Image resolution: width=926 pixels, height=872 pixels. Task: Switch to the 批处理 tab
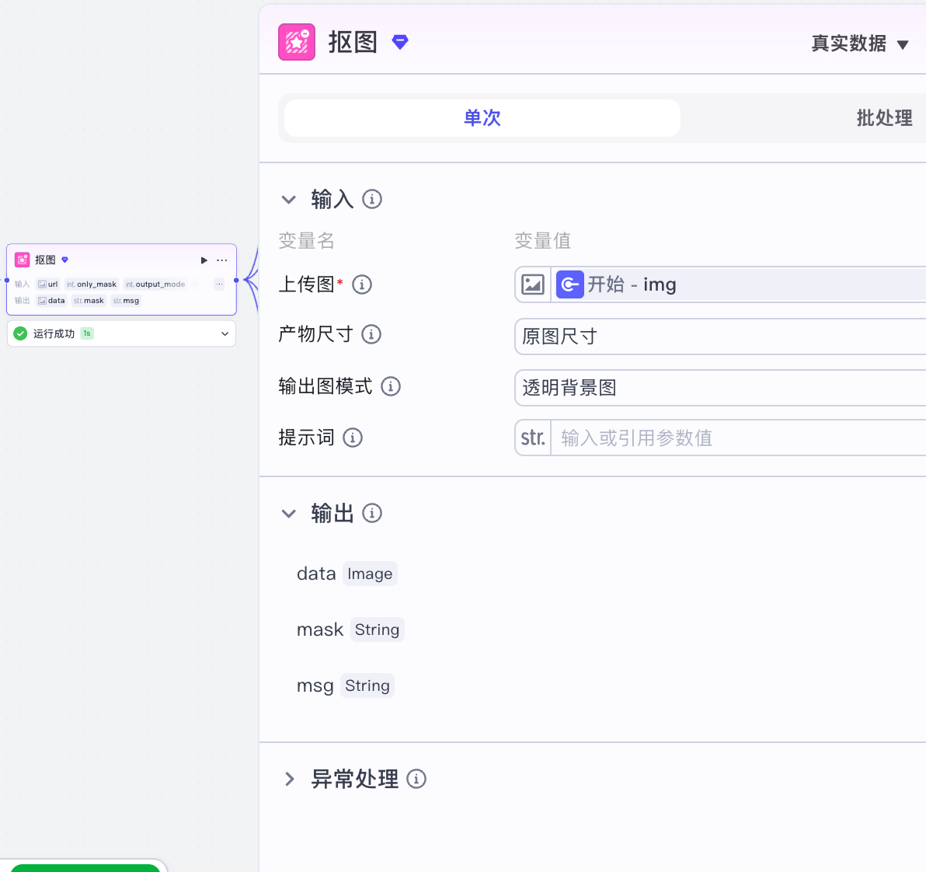(x=883, y=118)
